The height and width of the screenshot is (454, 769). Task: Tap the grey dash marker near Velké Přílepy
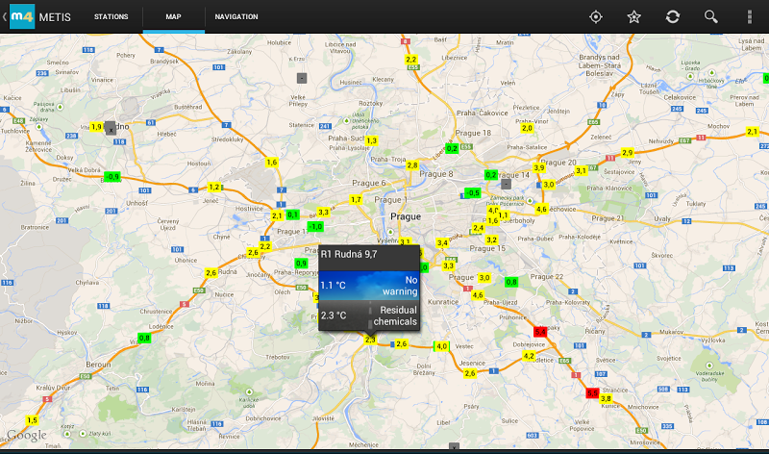(x=302, y=78)
